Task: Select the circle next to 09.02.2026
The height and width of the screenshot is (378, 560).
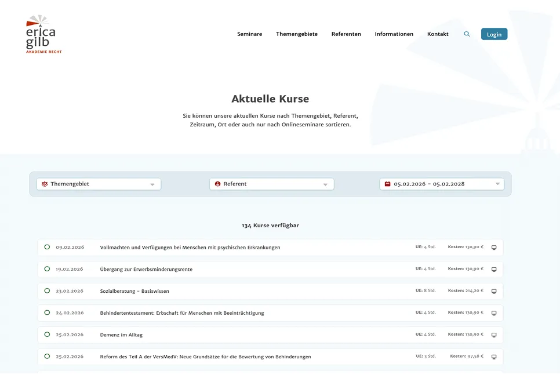Action: click(x=47, y=247)
